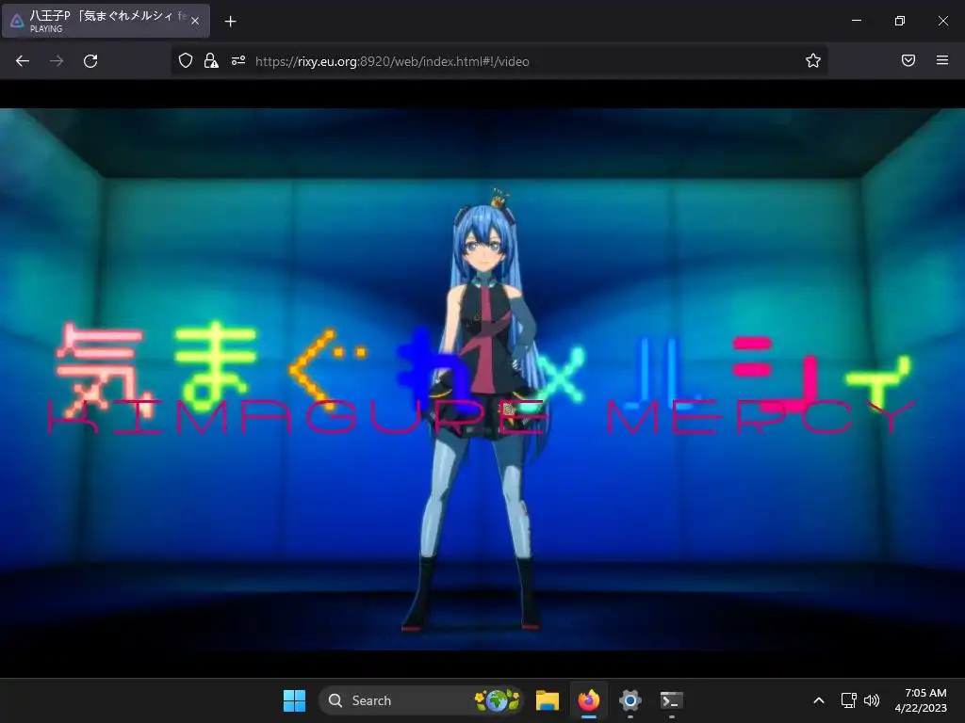Image resolution: width=965 pixels, height=723 pixels.
Task: Open a new tab
Action: (230, 22)
